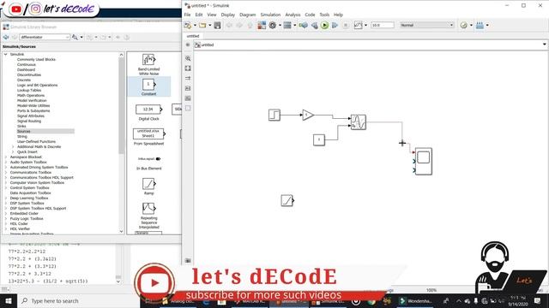Click the Library Browser search binoculars icon
Viewport: 549px width, 308px height.
coord(75,37)
